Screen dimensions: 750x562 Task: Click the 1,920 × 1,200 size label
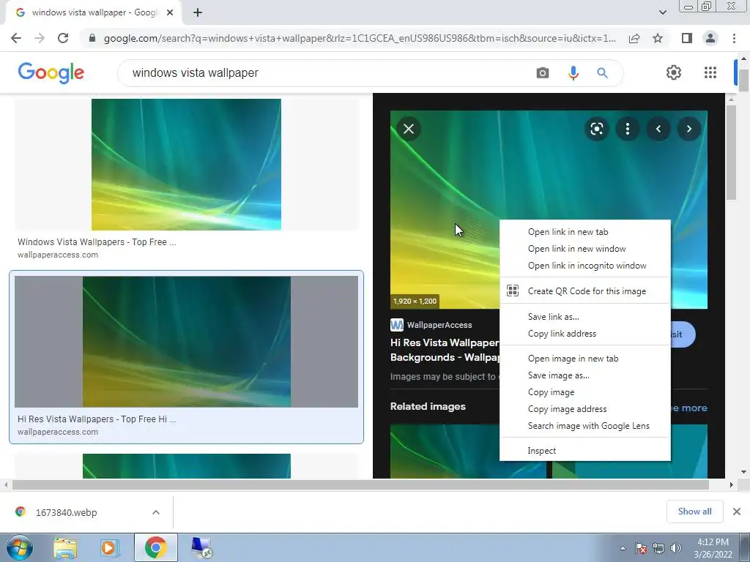415,301
